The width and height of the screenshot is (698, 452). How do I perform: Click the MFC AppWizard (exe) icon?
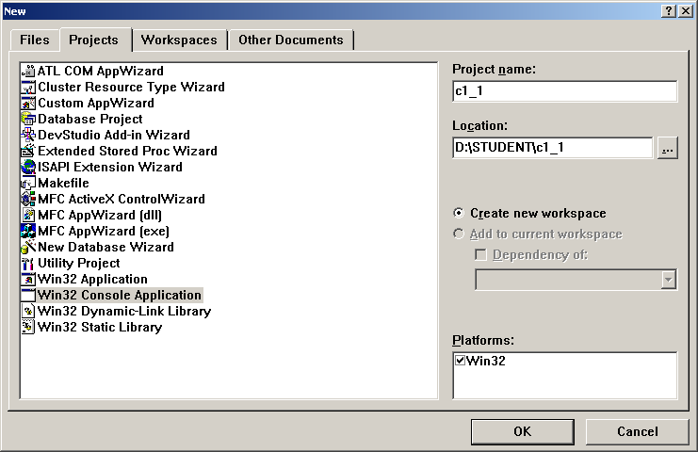28,231
